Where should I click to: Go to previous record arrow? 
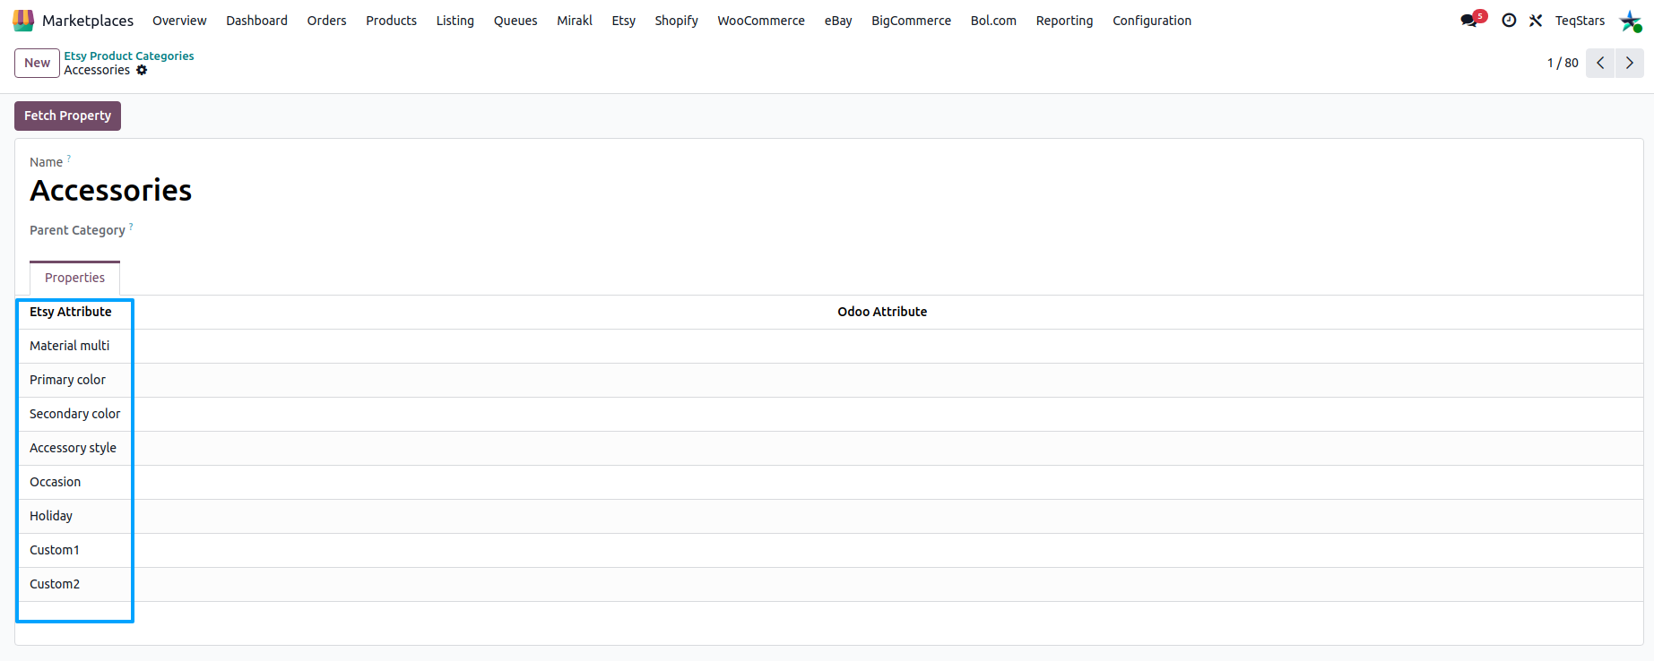1600,63
